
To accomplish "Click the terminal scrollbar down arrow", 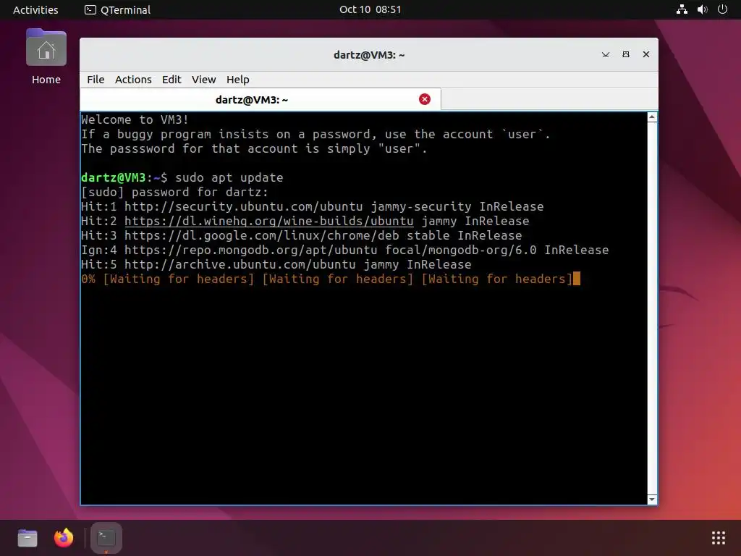I will pyautogui.click(x=652, y=500).
